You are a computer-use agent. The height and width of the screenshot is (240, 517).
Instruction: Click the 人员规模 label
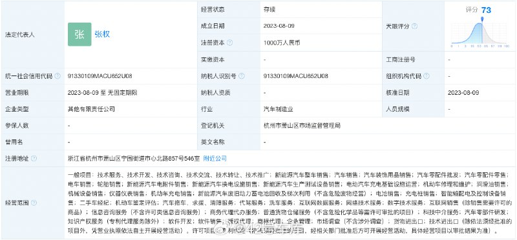(x=397, y=109)
